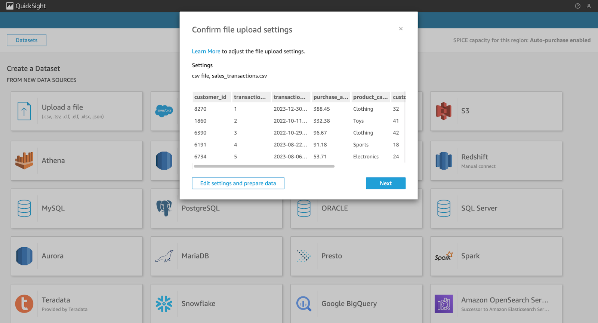
Task: Click the Google BigQuery data source label
Action: pyautogui.click(x=349, y=304)
